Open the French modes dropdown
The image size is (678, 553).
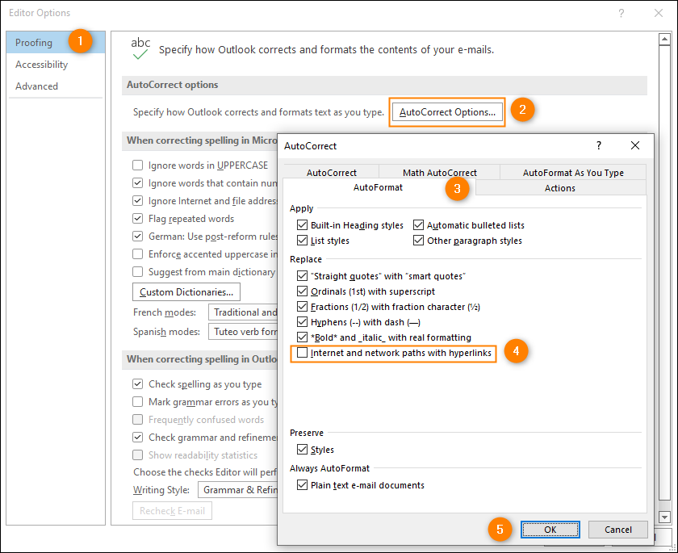click(243, 312)
